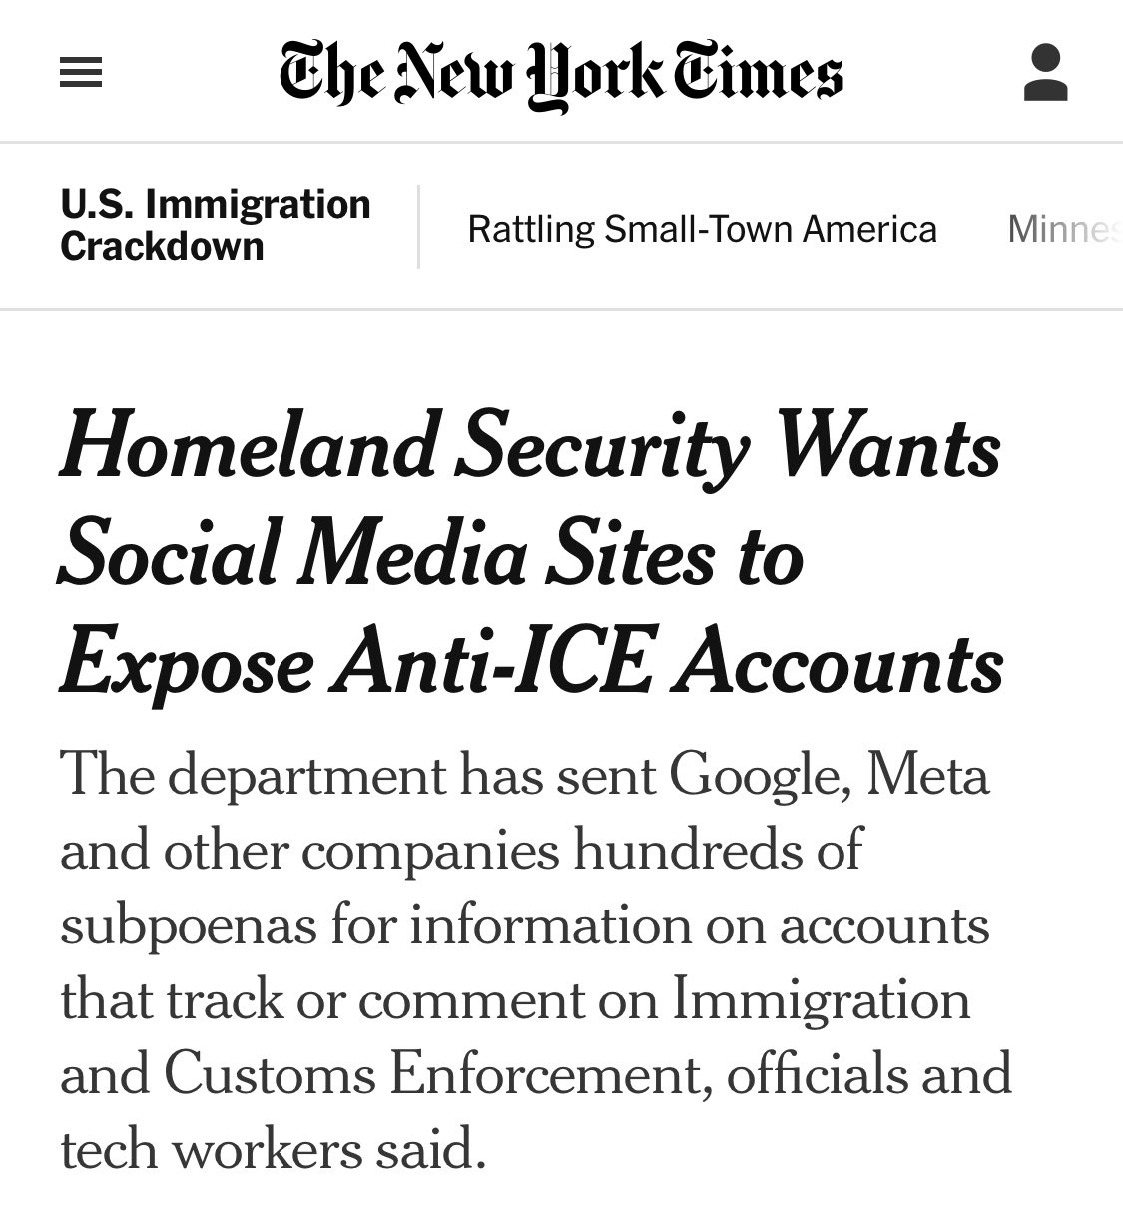This screenshot has width=1123, height=1214.
Task: Click the word Accounts in headline
Action: tap(837, 664)
